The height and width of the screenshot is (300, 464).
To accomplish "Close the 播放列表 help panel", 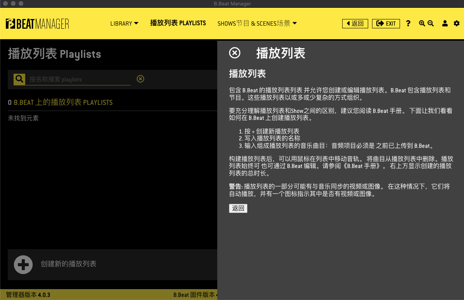I will click(x=235, y=53).
